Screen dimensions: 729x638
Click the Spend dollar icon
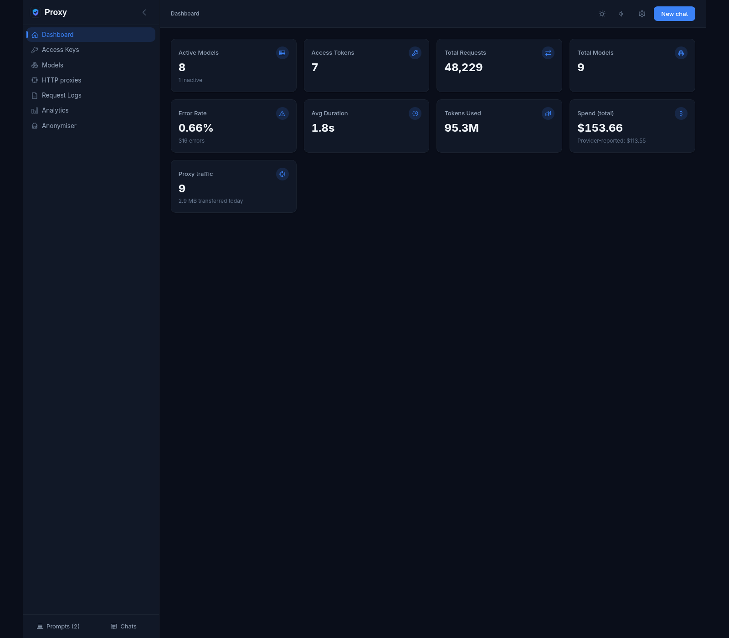(x=681, y=113)
